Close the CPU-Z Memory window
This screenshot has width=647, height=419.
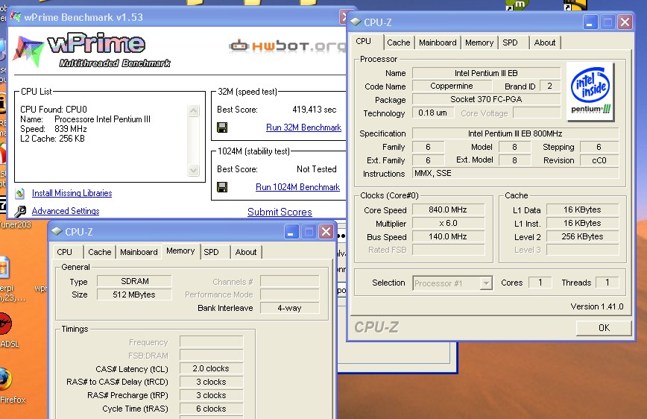coord(326,232)
